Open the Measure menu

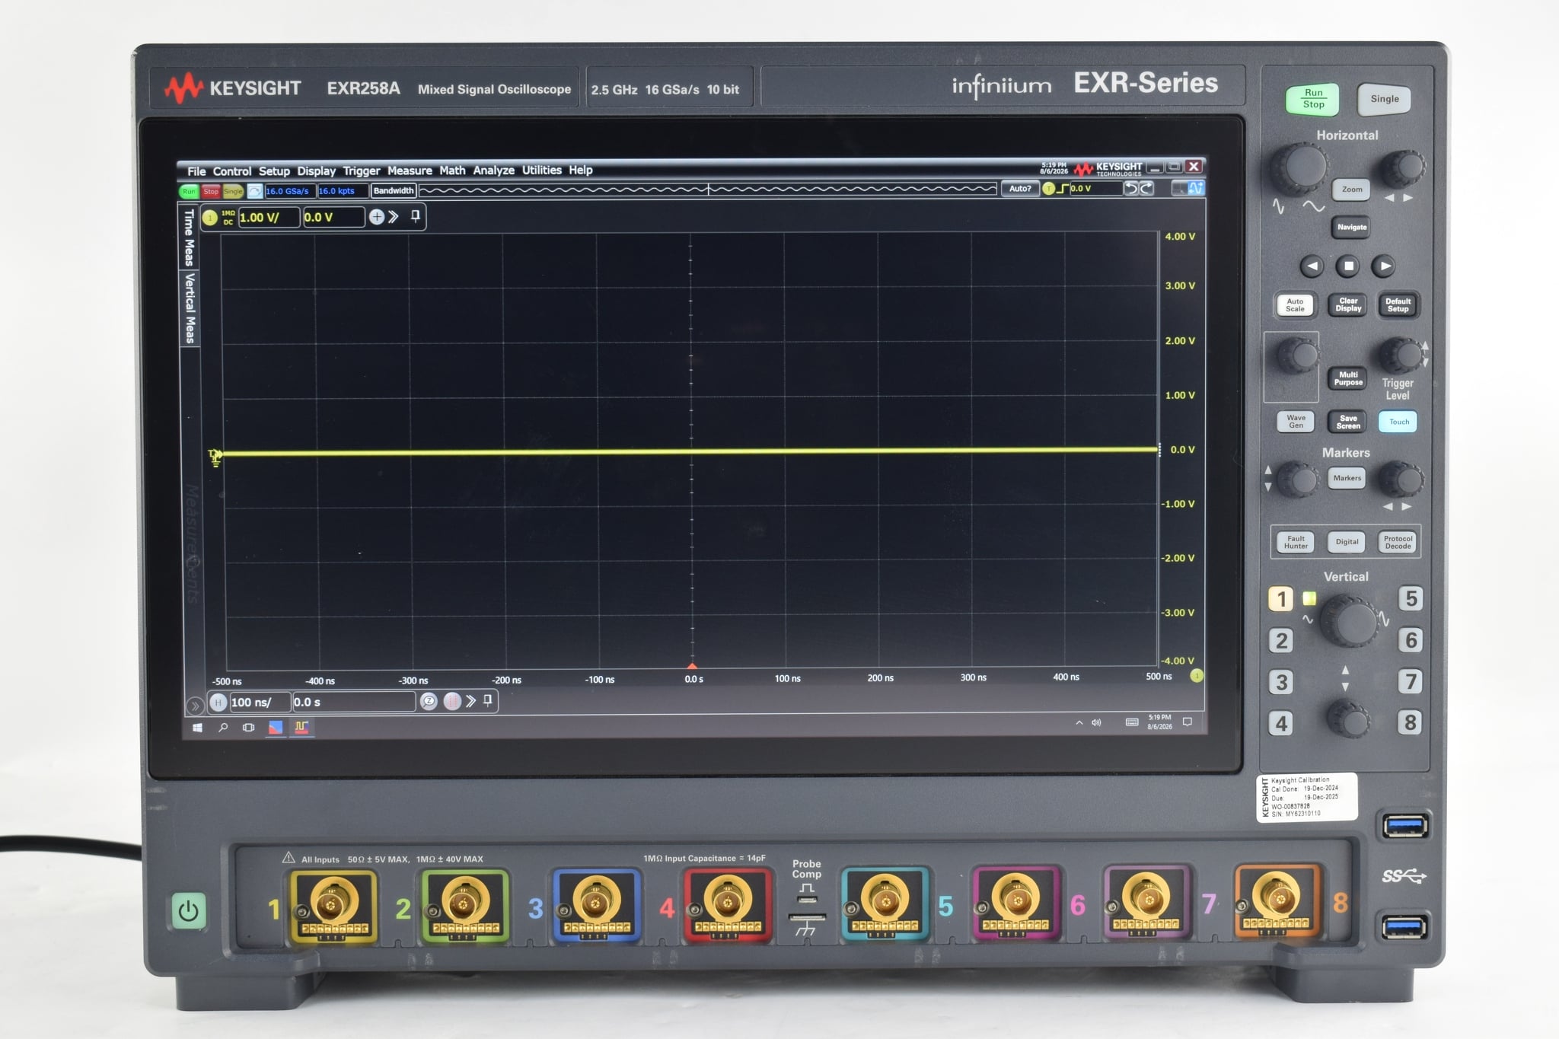[x=410, y=171]
